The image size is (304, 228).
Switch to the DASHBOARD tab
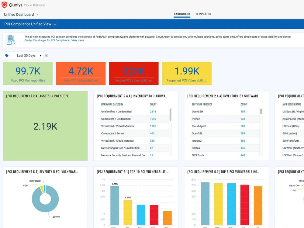pyautogui.click(x=182, y=14)
